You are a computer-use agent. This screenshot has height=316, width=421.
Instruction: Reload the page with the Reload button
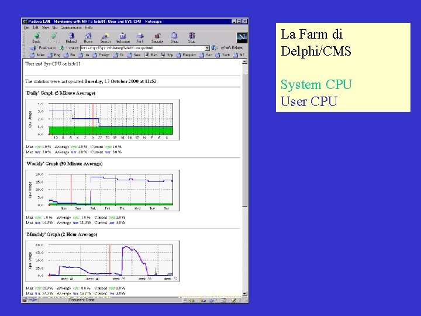(71, 37)
